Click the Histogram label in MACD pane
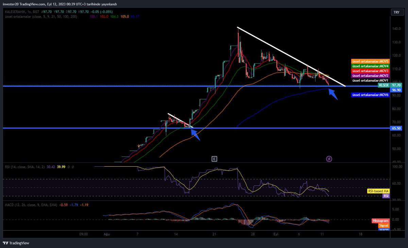408x248 pixels. (381, 221)
